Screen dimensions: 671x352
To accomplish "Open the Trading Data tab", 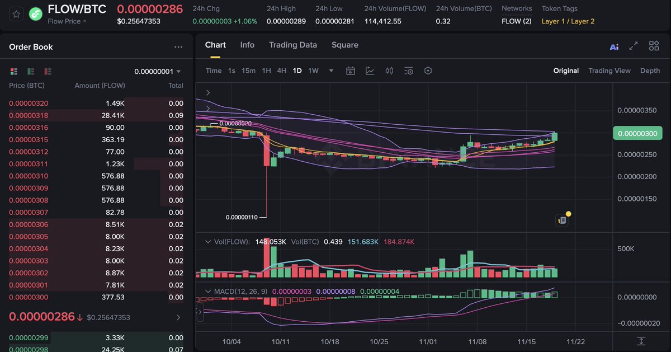I will [x=293, y=45].
